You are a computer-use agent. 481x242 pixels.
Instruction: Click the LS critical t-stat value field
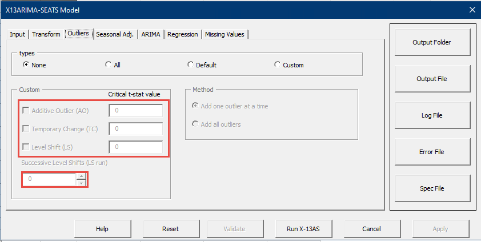click(135, 147)
